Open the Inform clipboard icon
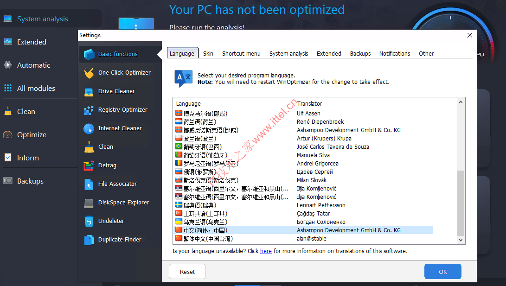506x286 pixels. point(8,158)
